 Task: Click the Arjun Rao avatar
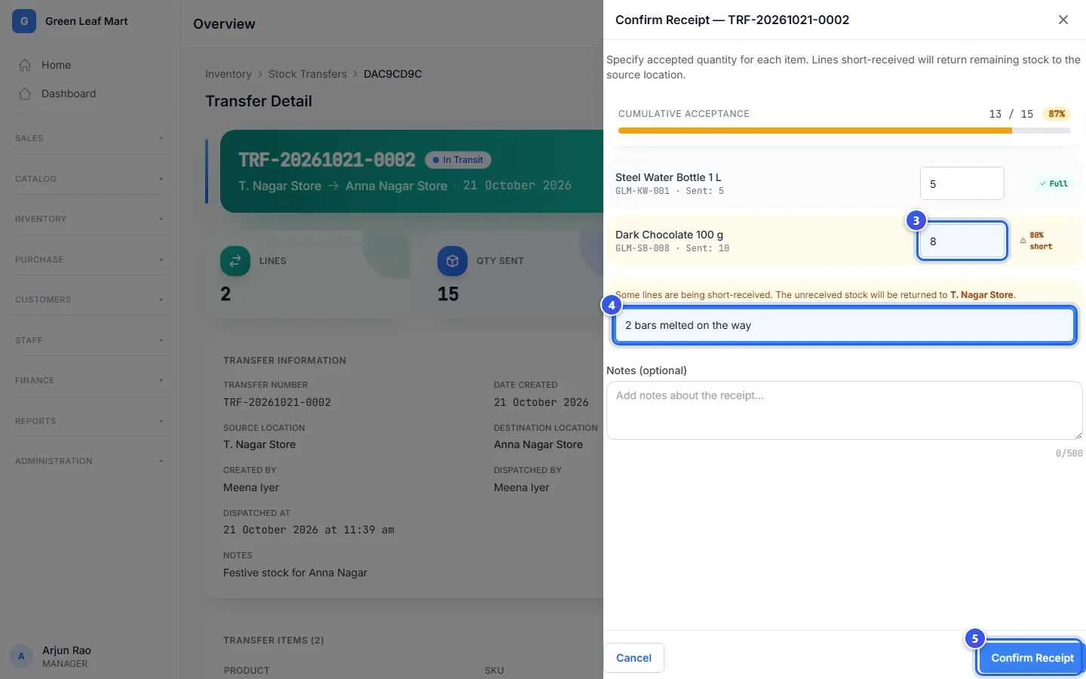pos(21,656)
